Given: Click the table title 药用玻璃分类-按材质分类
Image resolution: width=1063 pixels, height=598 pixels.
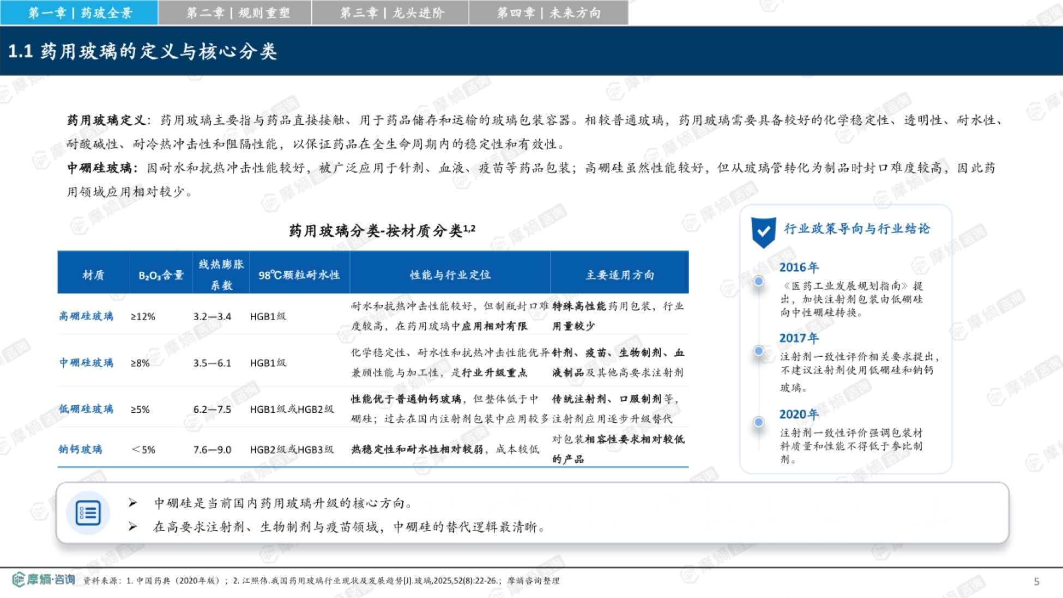Looking at the screenshot, I should coord(382,230).
